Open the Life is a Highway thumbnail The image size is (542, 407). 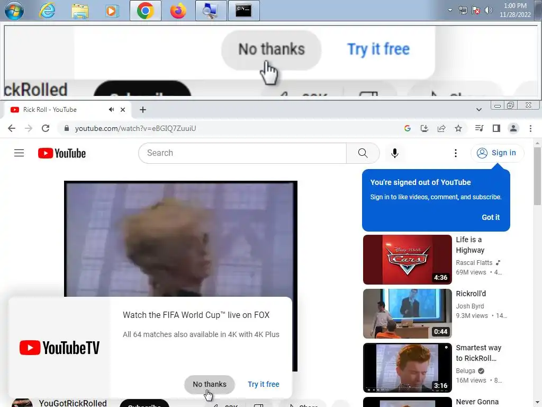(408, 260)
